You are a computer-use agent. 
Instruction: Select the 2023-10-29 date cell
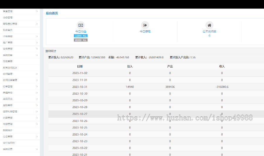80,100
